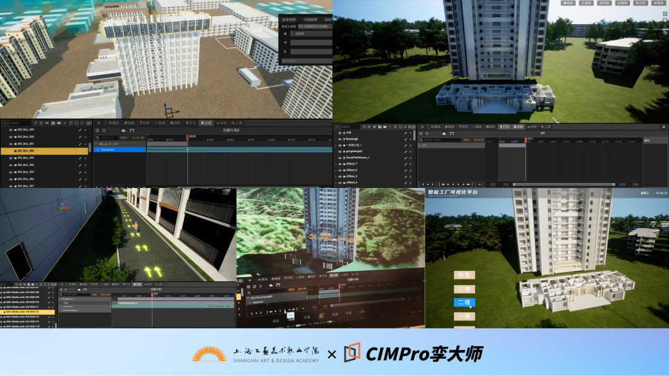669x376 pixels.
Task: Click the curve editor icon in the 动画片段2 timeline
Action: [132, 130]
